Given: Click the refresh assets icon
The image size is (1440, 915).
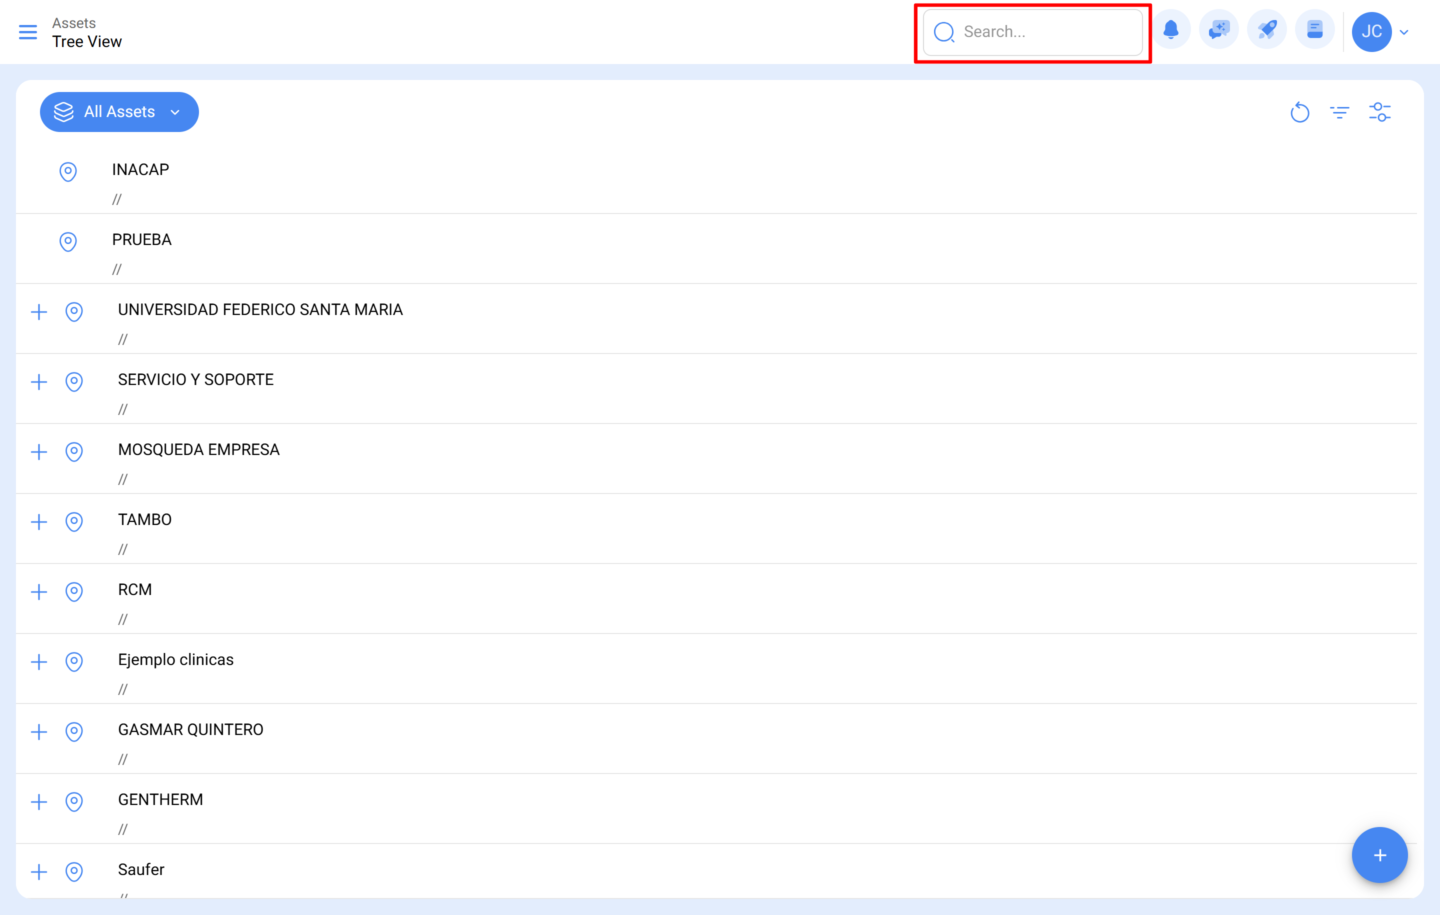Looking at the screenshot, I should 1299,112.
